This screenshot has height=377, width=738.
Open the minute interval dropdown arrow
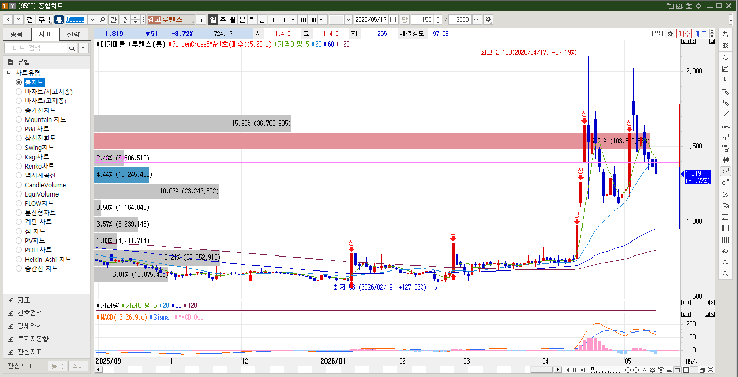pos(348,20)
